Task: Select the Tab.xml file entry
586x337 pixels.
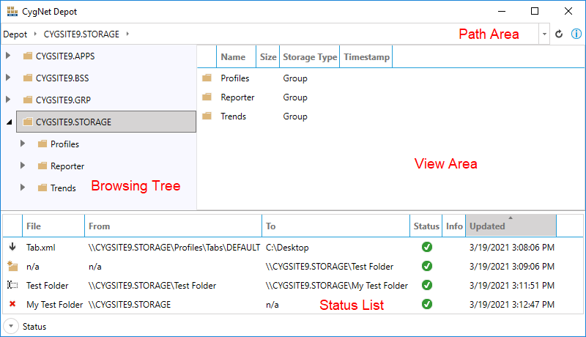Action: coord(41,248)
